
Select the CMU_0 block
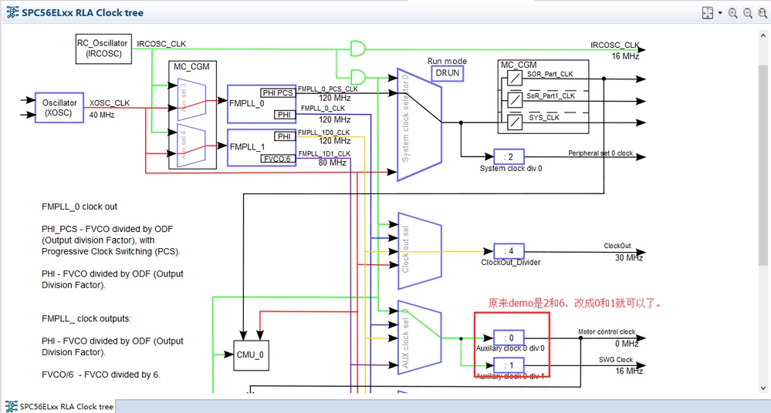click(251, 355)
